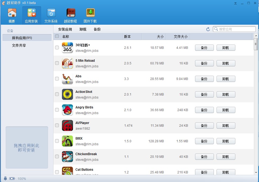Screen dimensions: 259x182
Task: Uninstall the Abs app
Action: coord(226,79)
